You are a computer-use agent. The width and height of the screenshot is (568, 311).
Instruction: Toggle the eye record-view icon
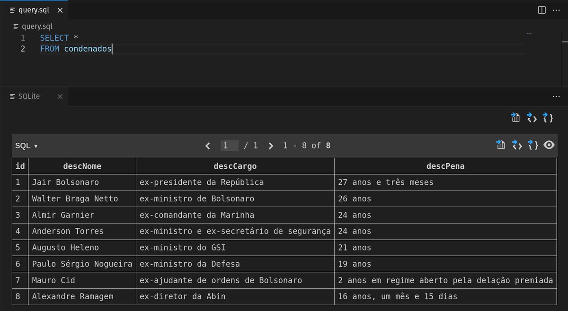[x=549, y=146]
